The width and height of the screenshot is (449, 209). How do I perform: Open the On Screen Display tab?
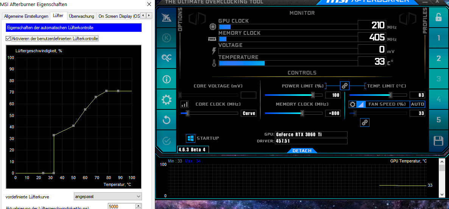click(119, 16)
